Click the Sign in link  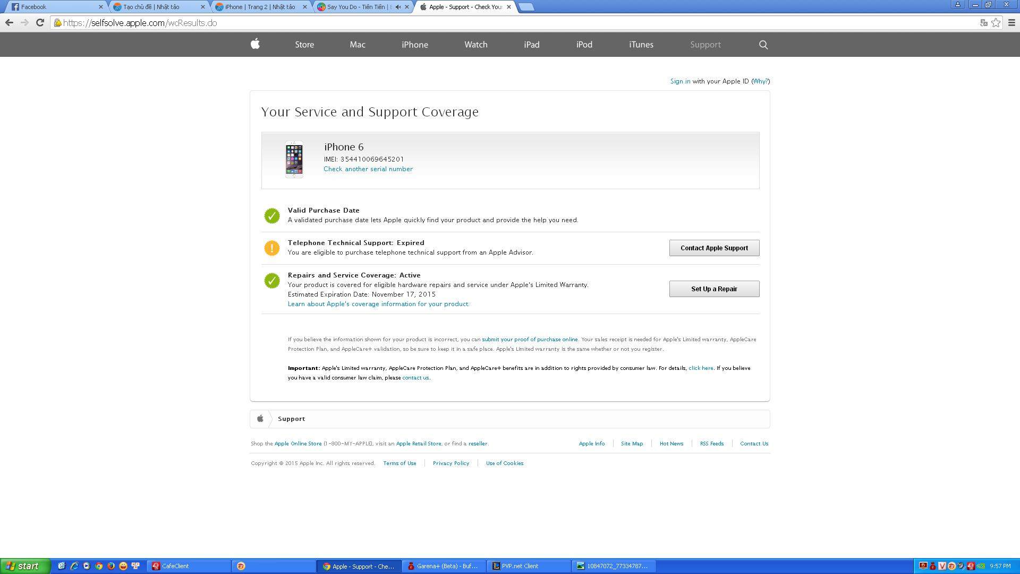point(680,81)
